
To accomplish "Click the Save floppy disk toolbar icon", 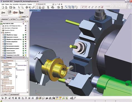I will click(x=11, y=7).
